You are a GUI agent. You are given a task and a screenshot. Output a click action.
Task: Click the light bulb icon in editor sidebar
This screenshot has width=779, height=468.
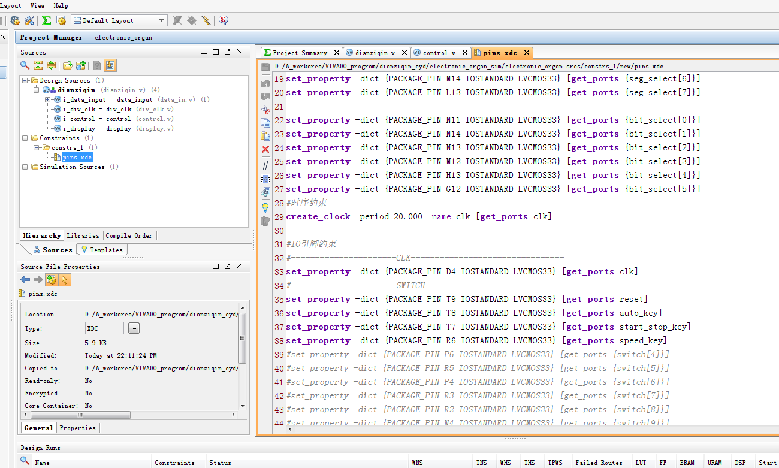(x=265, y=207)
